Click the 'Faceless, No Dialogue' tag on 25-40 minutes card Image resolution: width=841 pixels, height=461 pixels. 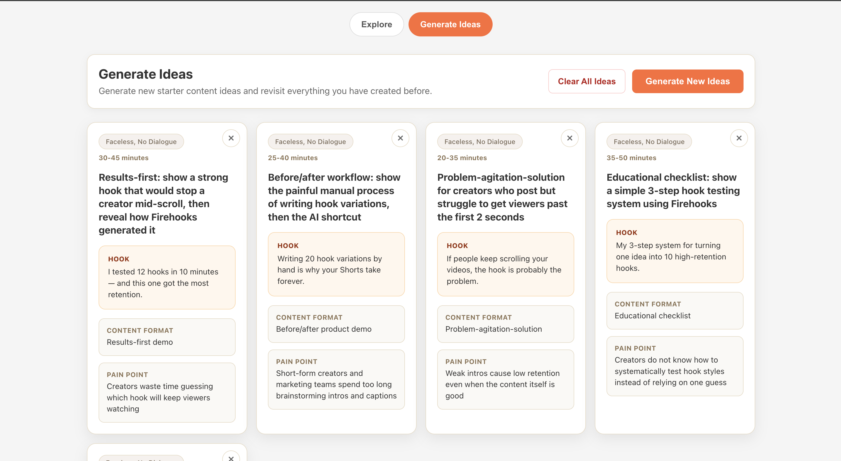310,142
